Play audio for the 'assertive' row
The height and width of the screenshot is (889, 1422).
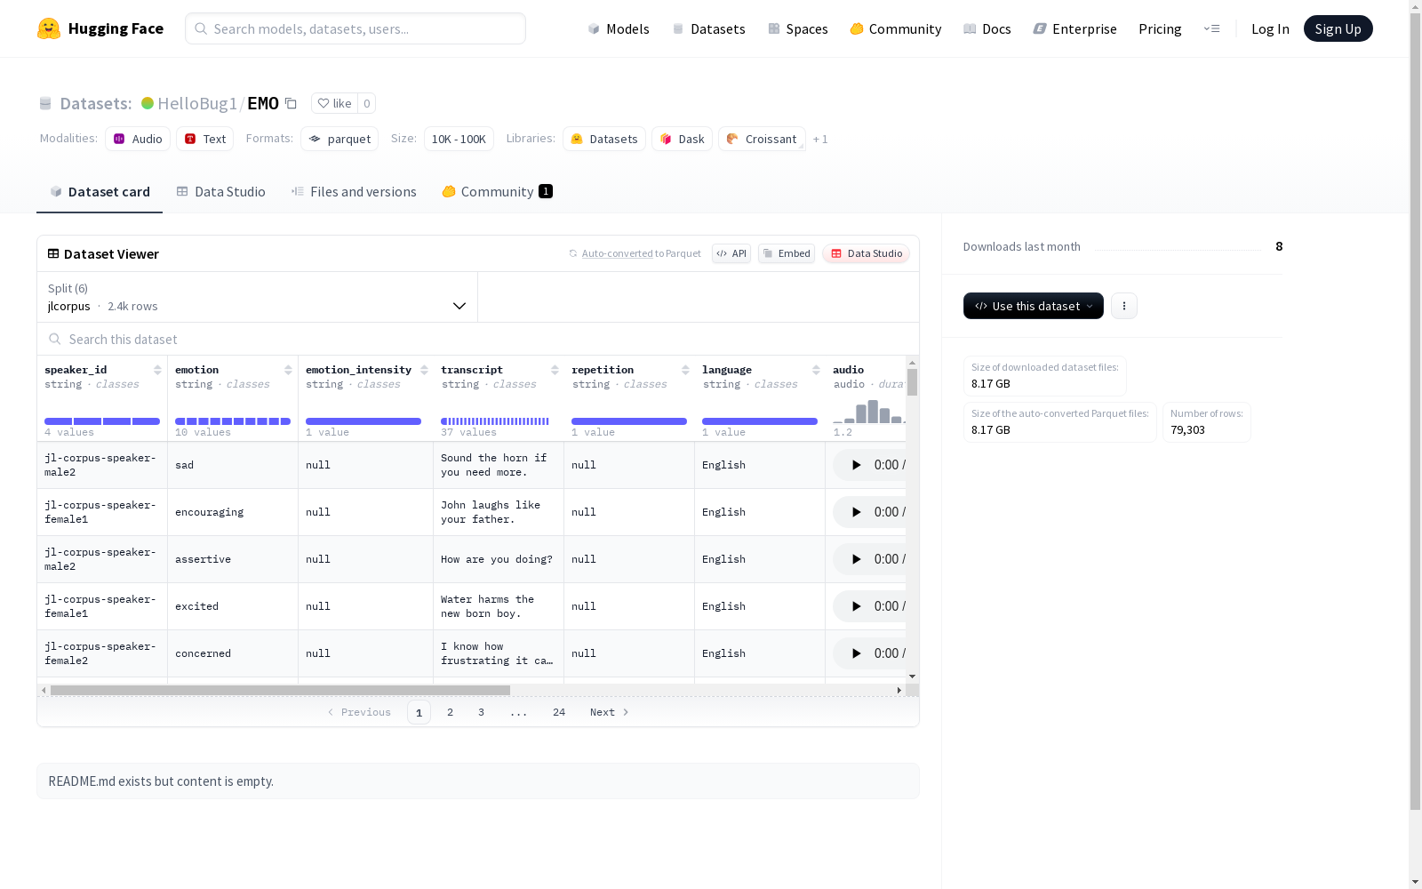click(856, 559)
